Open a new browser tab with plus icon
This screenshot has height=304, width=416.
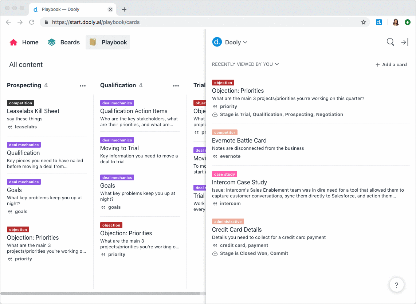pyautogui.click(x=124, y=9)
